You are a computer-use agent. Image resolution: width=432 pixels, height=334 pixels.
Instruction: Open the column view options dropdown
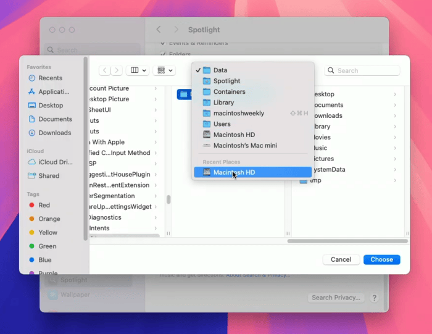[x=138, y=70]
